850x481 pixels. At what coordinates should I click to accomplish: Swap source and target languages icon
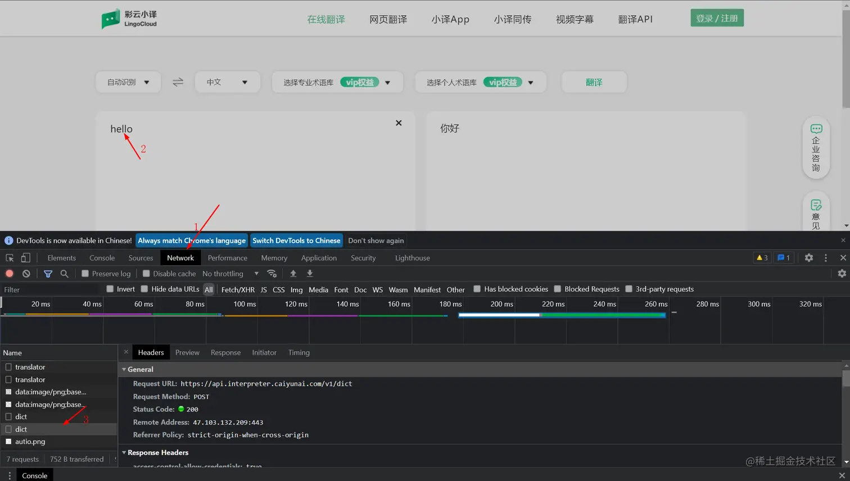click(x=178, y=82)
